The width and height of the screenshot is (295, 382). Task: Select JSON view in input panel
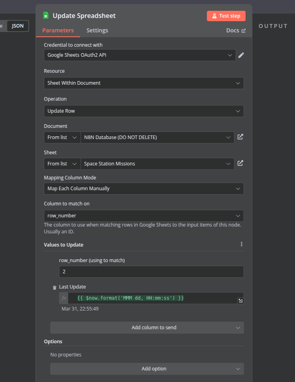tap(18, 26)
